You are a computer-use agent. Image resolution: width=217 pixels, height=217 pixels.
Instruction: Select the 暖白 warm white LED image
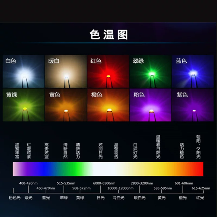click(66, 71)
